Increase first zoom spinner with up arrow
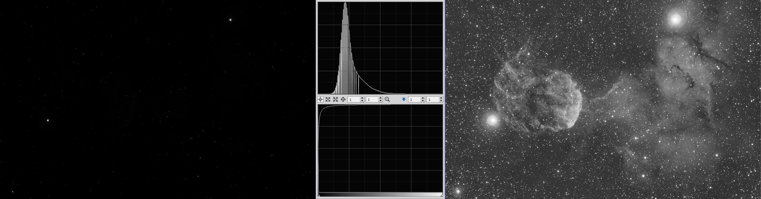 362,98
